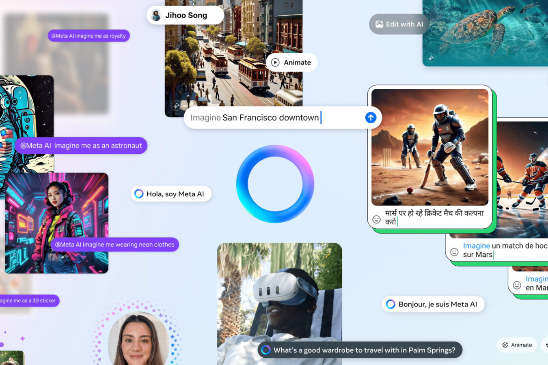Click the smiley icon beside the French Mars prompt

coord(454,252)
